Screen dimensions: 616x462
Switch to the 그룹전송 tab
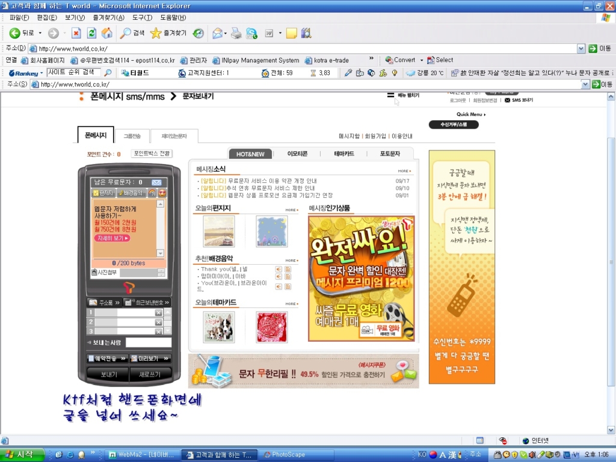132,136
